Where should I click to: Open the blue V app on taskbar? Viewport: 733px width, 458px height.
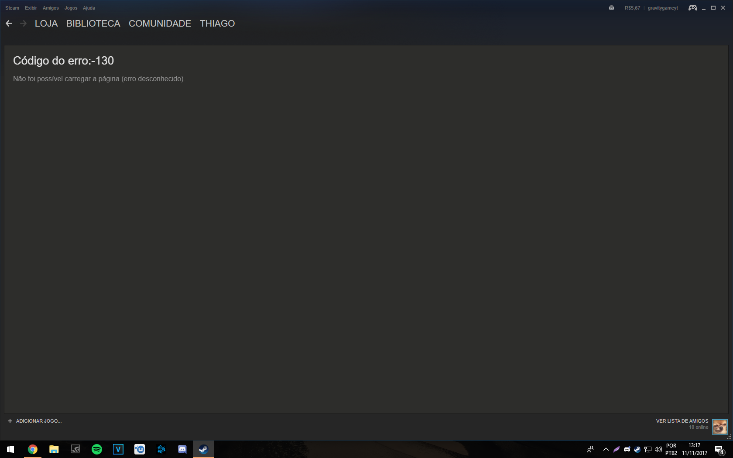(118, 449)
